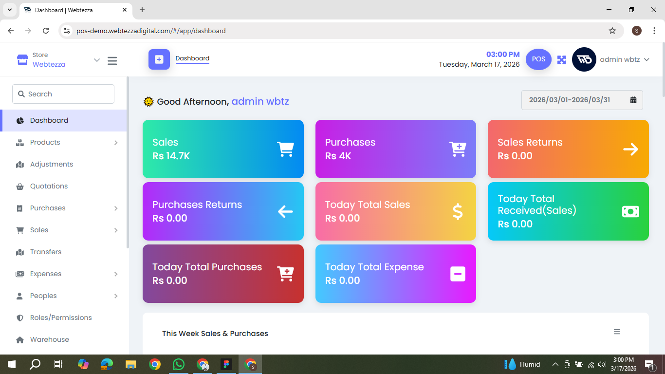Screen dimensions: 665x374
Task: Click the arrow icon on Sales Returns card
Action: (x=630, y=149)
